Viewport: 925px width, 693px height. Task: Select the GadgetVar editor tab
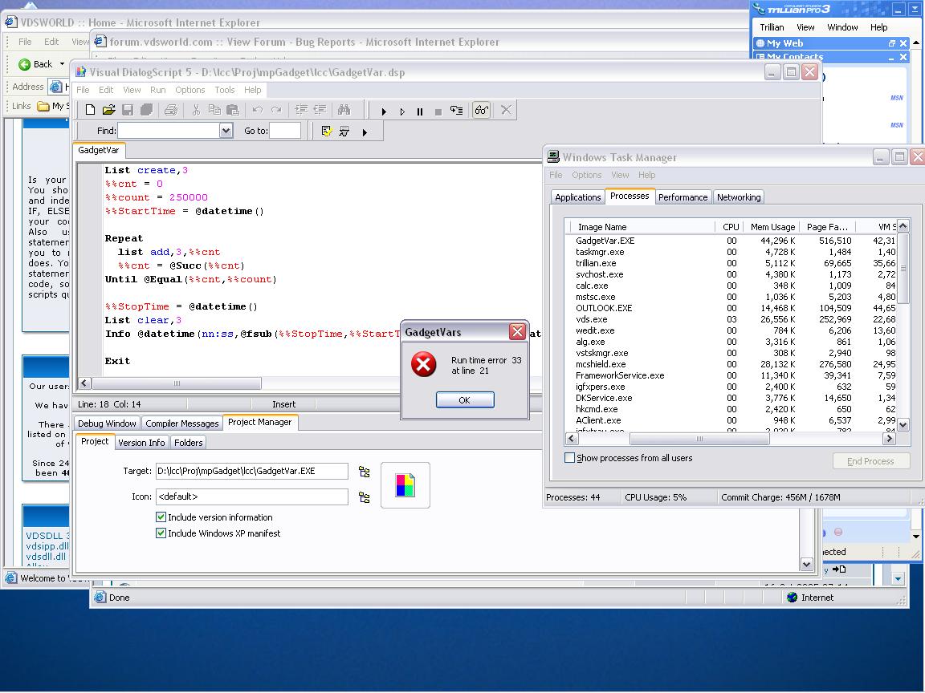coord(99,150)
